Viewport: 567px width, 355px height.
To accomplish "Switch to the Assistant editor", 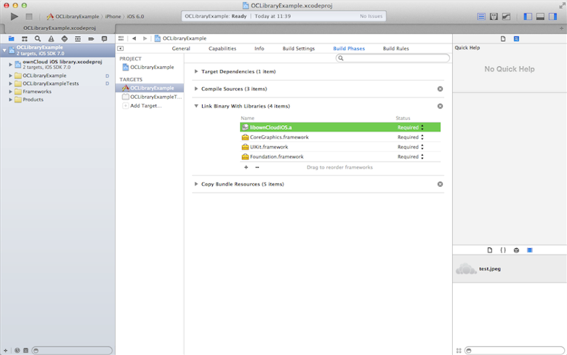I will point(494,16).
